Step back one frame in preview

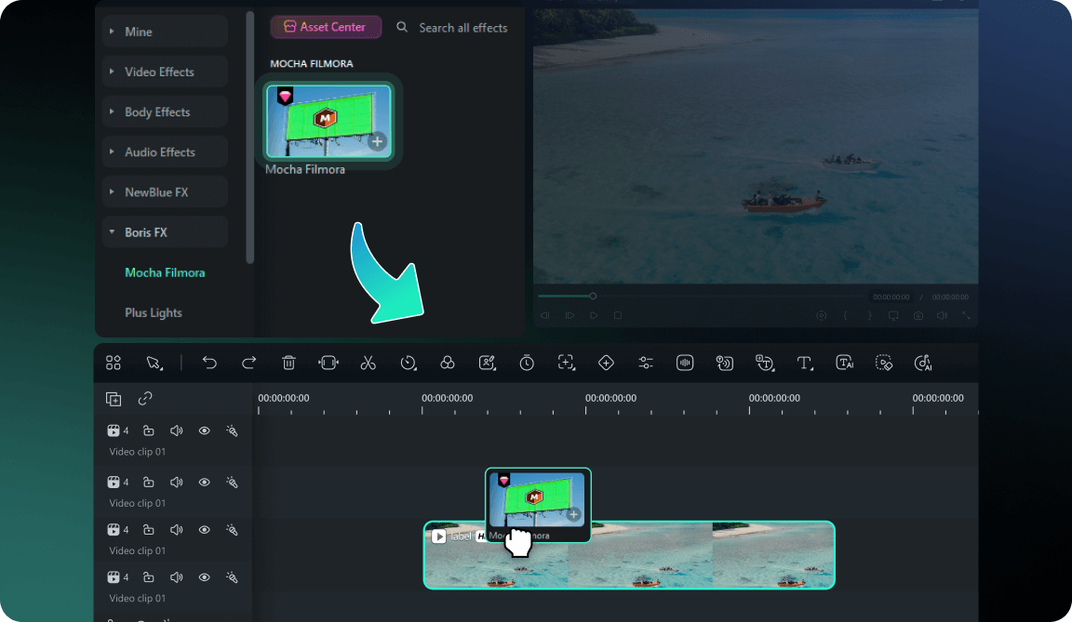click(545, 315)
